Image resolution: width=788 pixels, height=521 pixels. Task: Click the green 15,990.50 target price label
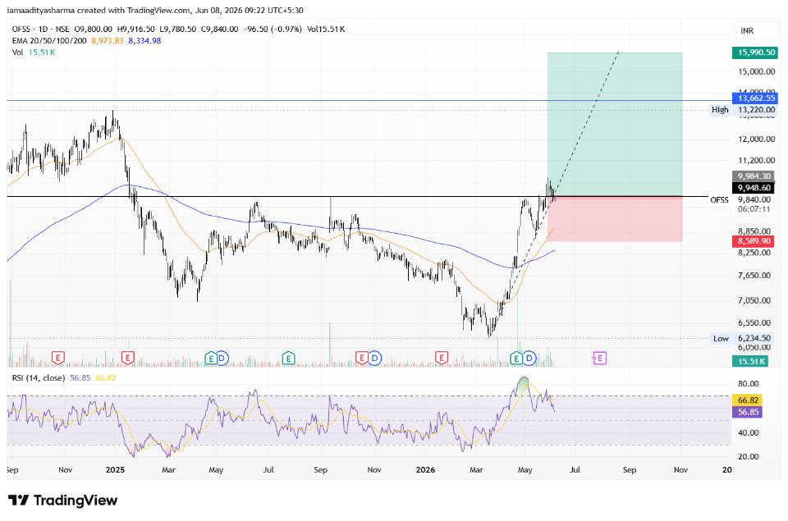[756, 53]
